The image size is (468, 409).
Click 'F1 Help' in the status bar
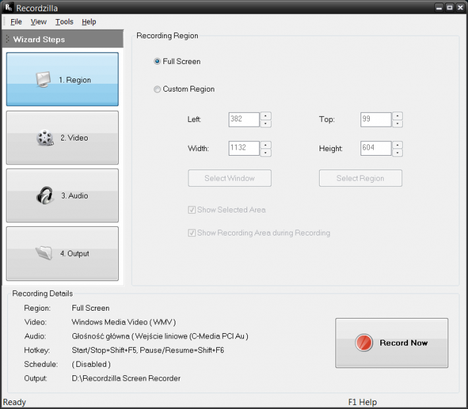point(363,402)
